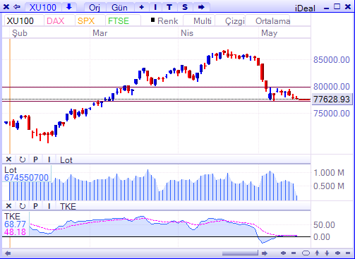Refresh the Lot indicator panel
Screen dimensions: 355x259
click(x=23, y=159)
